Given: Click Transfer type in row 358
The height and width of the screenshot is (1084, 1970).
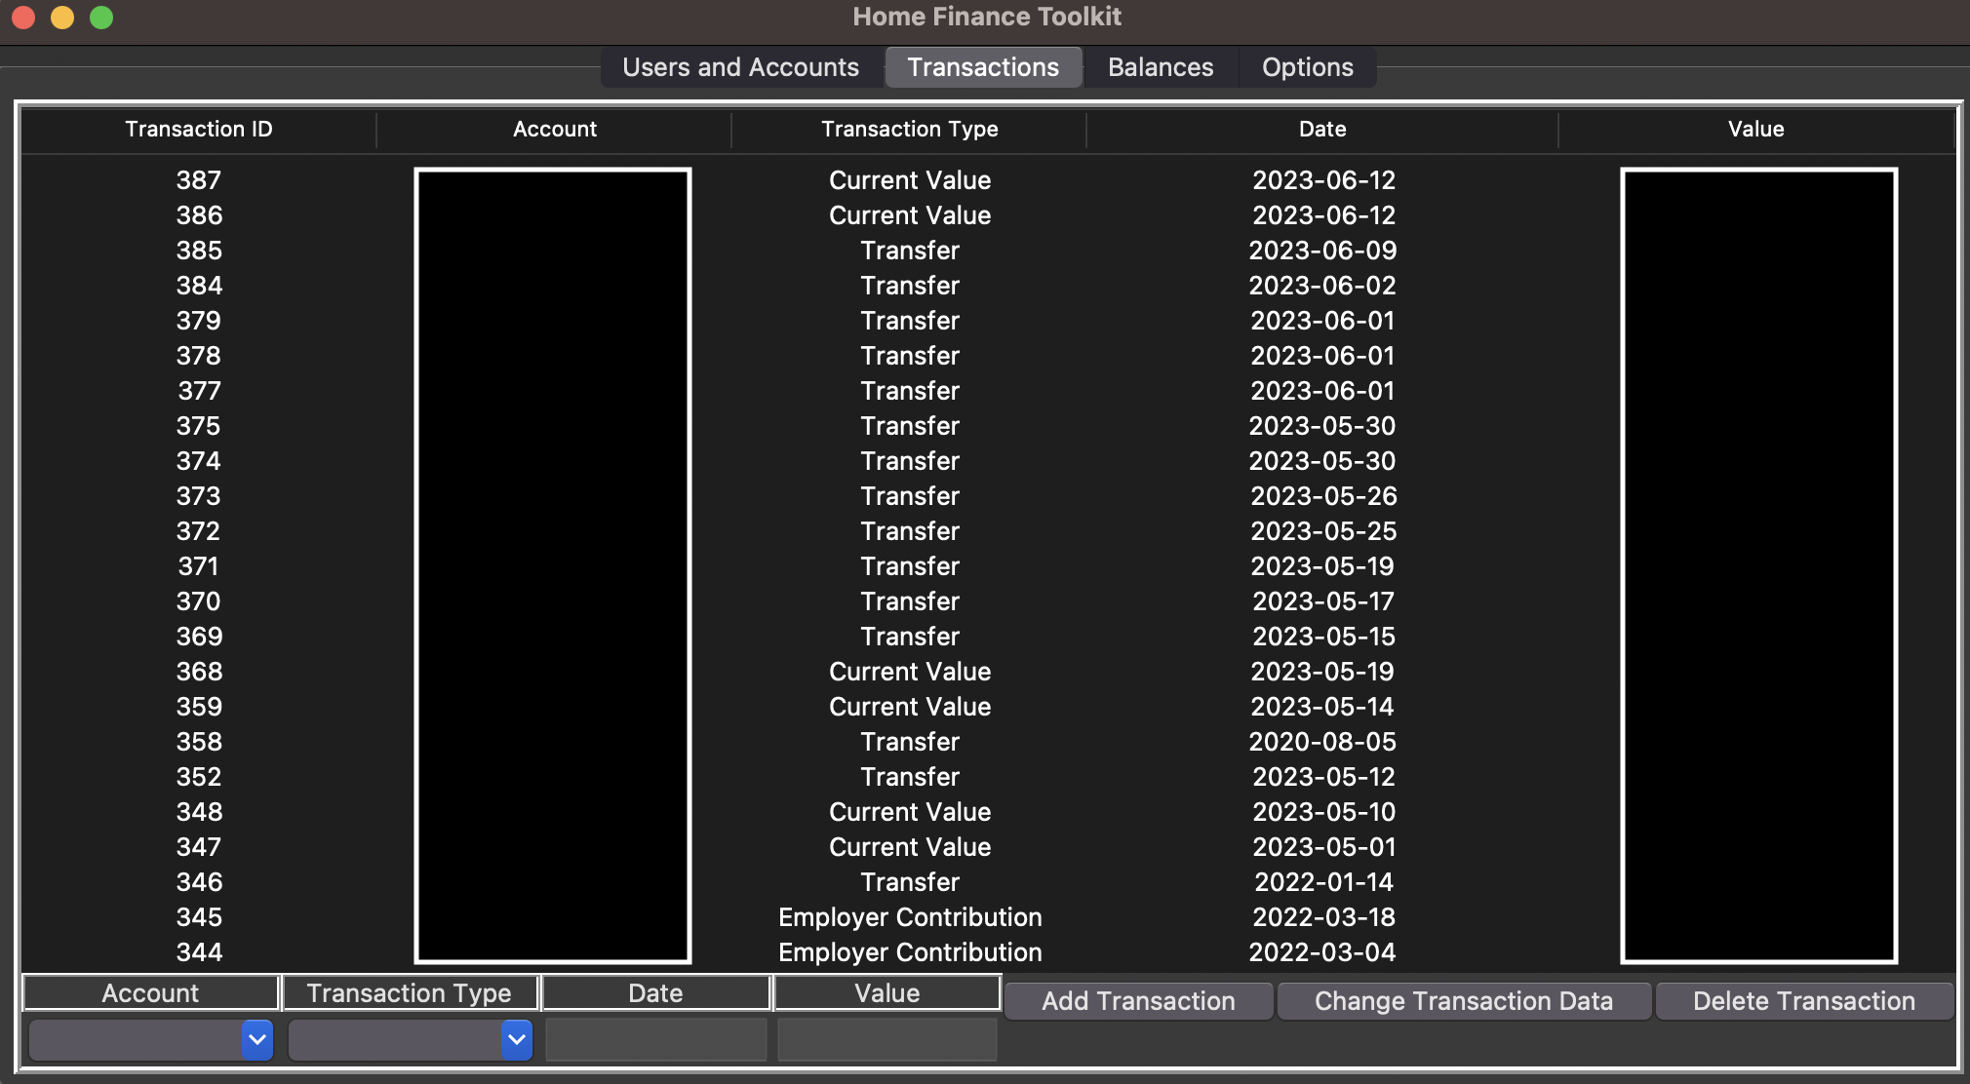Looking at the screenshot, I should (910, 742).
